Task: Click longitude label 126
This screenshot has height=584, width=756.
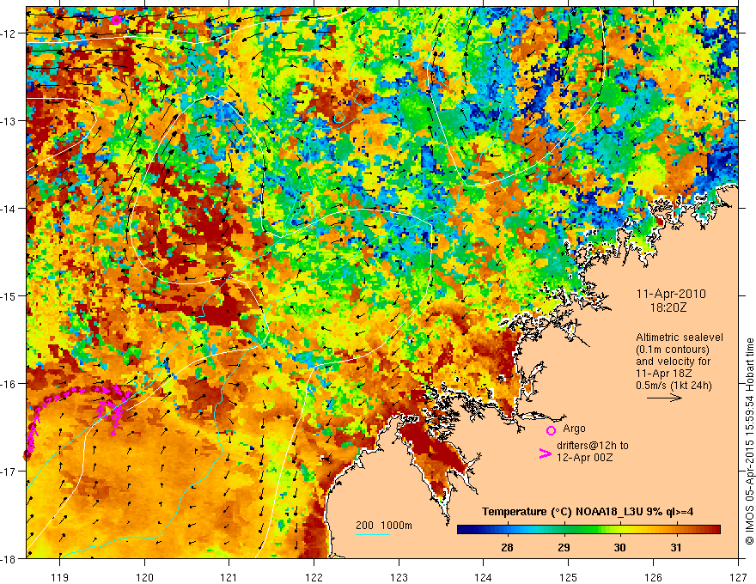Action: (x=653, y=578)
